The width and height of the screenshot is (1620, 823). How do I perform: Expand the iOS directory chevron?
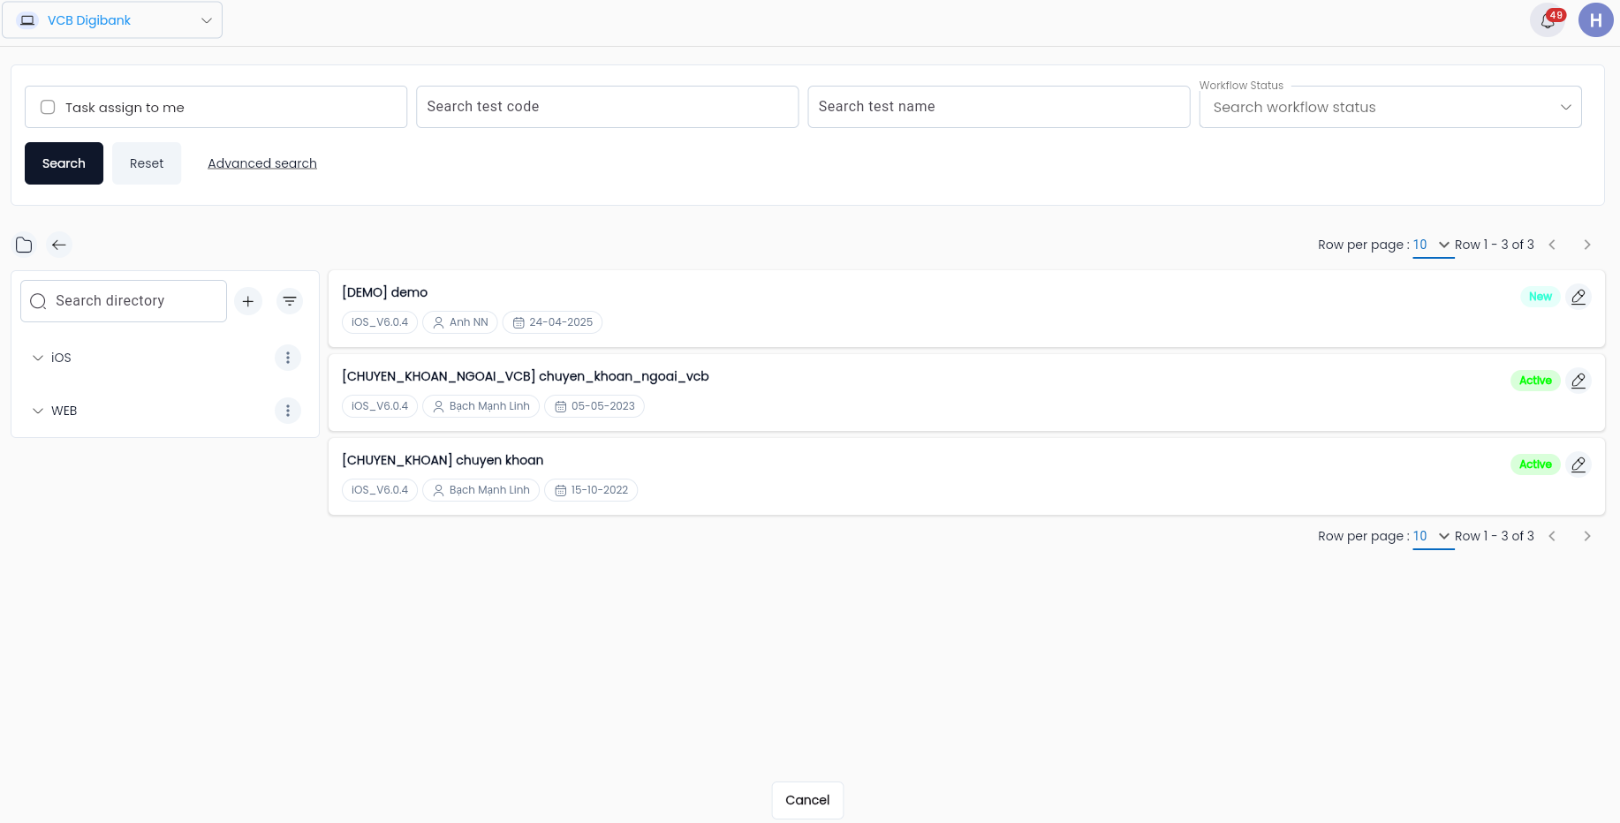tap(38, 358)
